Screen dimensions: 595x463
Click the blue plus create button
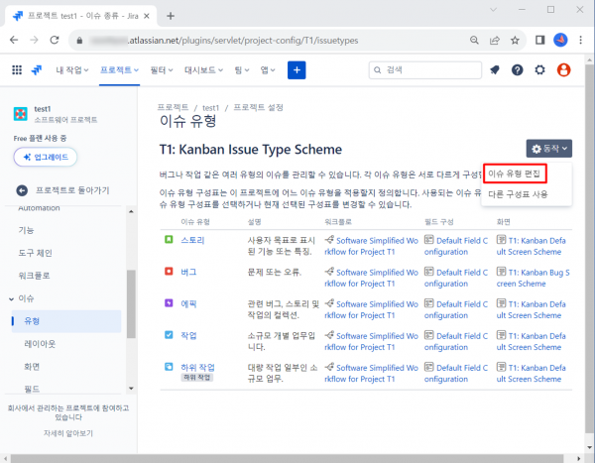[297, 69]
